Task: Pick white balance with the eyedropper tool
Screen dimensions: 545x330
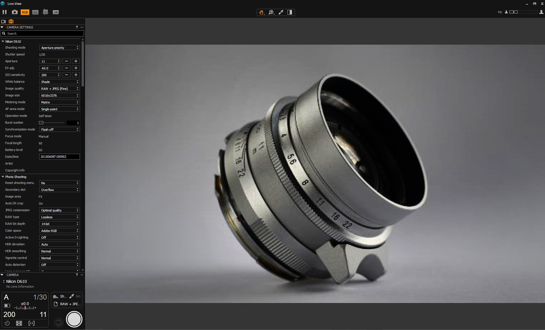Action: click(x=281, y=12)
